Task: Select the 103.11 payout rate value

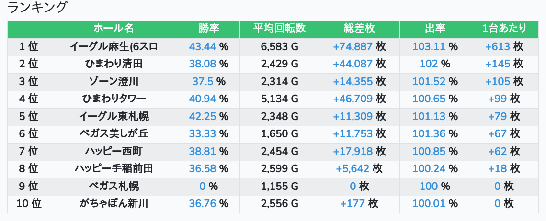Action: tap(429, 46)
